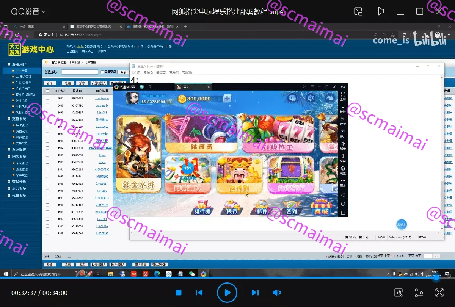Open Notepad 帮助 menu
Screen dimensions: 455x307
[187, 72]
